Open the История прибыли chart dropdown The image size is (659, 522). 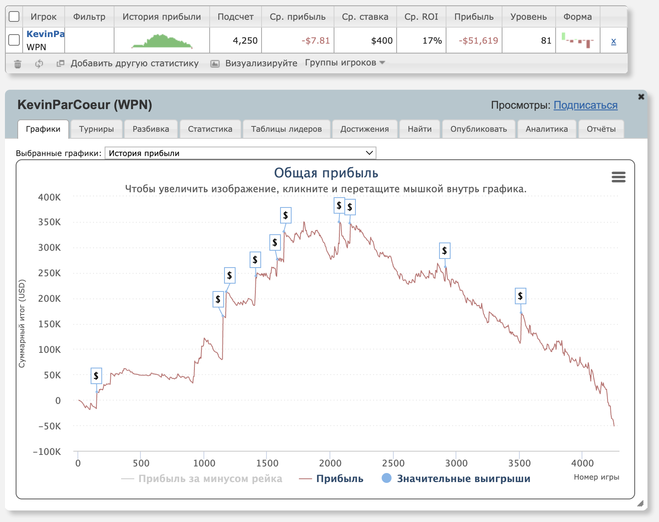click(240, 153)
